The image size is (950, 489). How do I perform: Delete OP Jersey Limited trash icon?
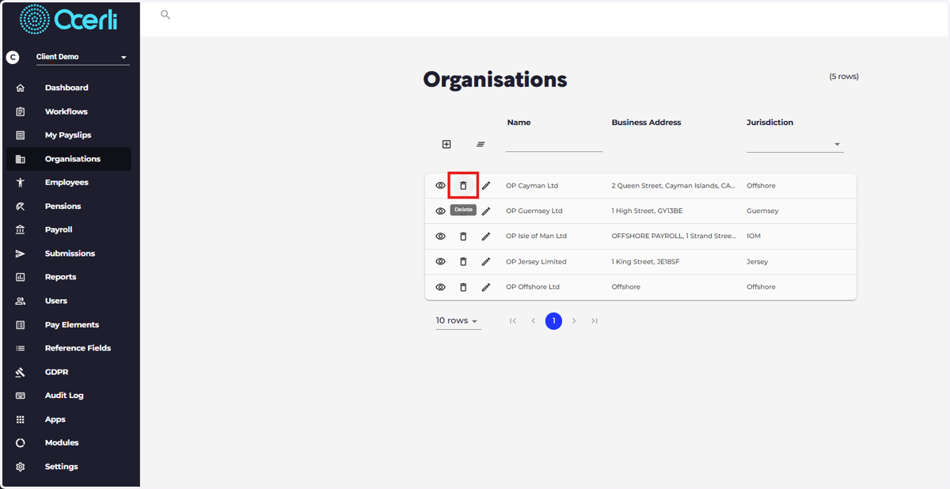463,262
